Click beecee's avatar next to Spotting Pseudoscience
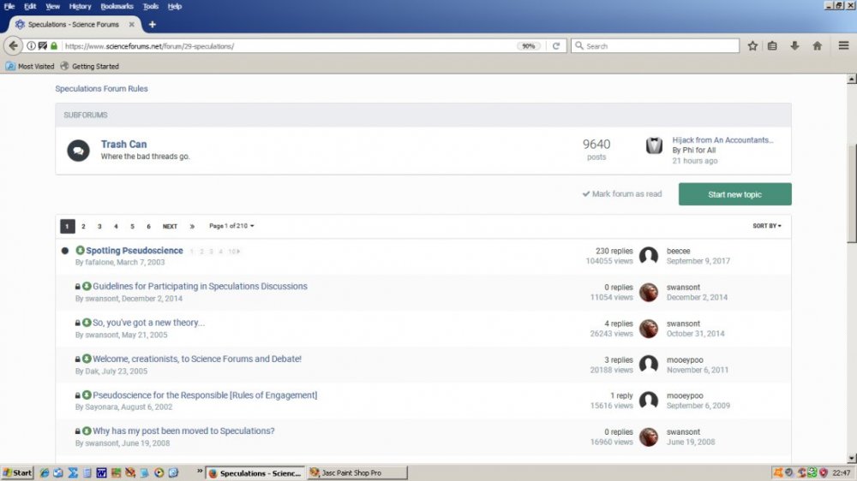The image size is (857, 481). coord(649,255)
